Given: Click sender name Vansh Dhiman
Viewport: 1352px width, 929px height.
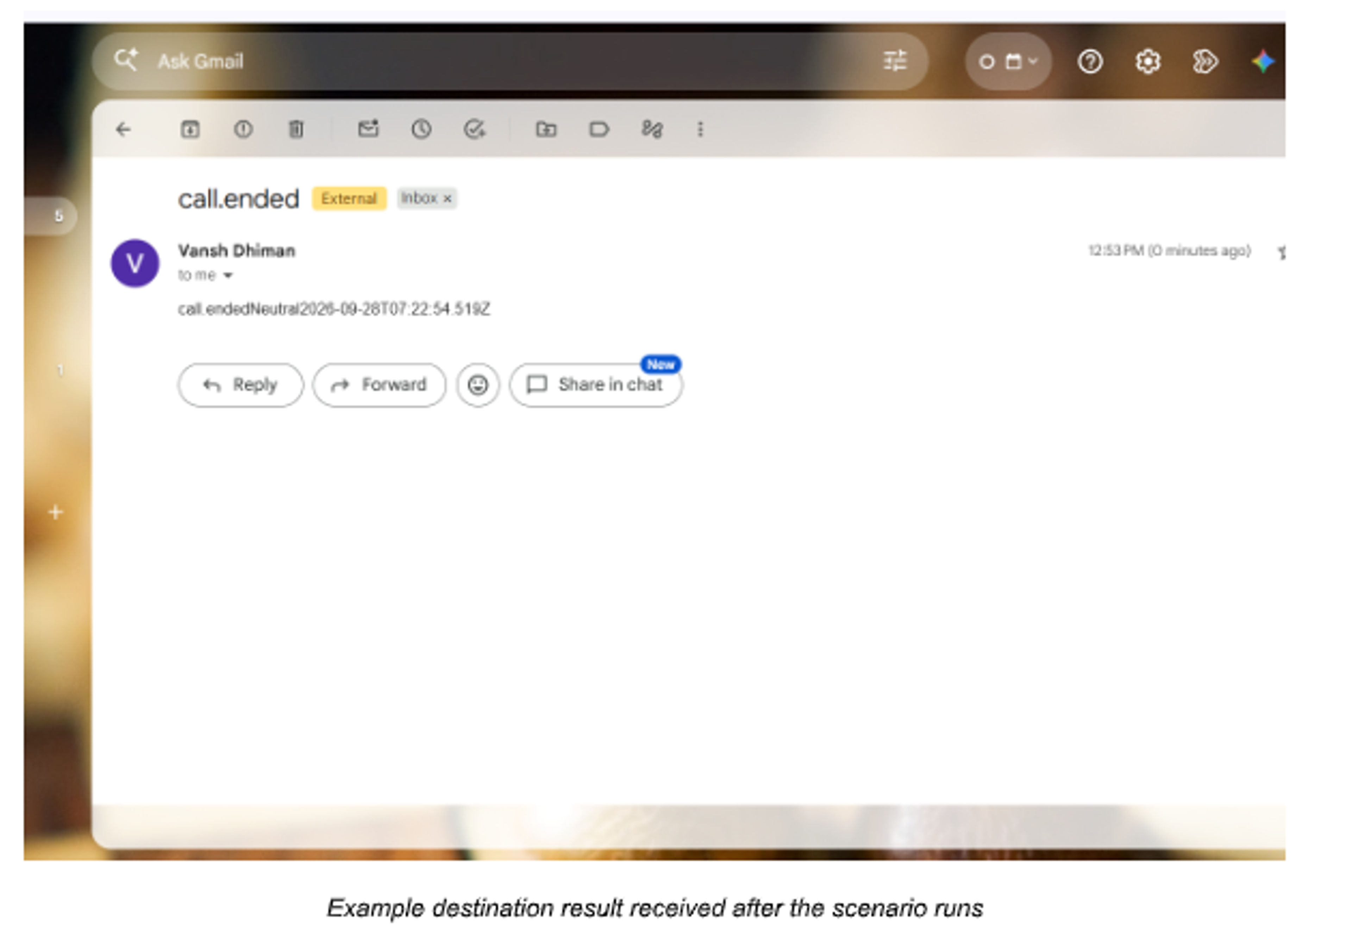Looking at the screenshot, I should coord(237,251).
